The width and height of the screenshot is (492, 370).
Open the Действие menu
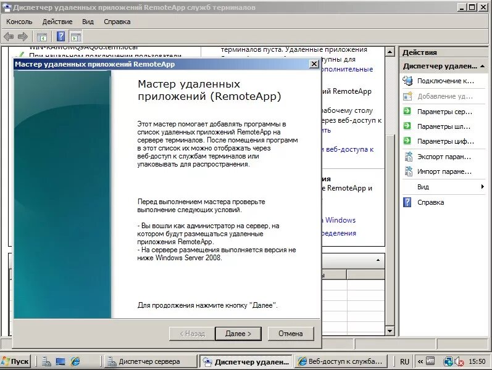pos(57,22)
